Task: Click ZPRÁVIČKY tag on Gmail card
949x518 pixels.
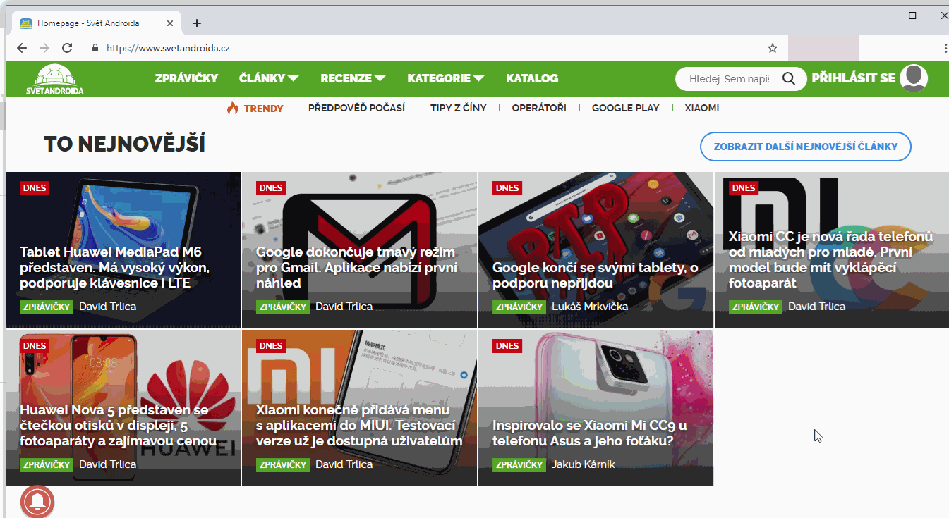Action: pos(283,307)
